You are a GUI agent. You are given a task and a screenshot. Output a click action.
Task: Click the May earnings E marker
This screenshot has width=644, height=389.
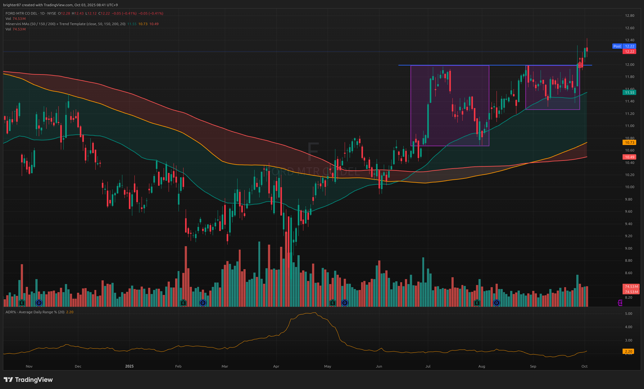(333, 302)
